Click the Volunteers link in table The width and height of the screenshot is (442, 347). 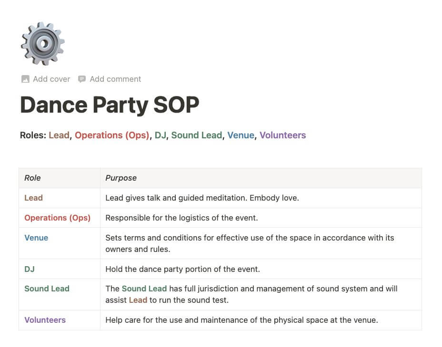45,320
